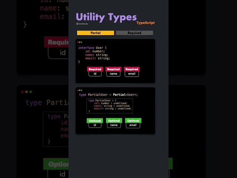Viewport: 237px width, 178px height.
Task: Select the yellow Partial tab
Action: 96,33
